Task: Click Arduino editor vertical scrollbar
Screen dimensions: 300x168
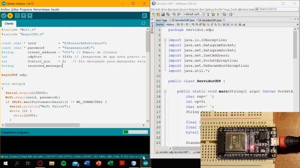Action: click(148, 42)
